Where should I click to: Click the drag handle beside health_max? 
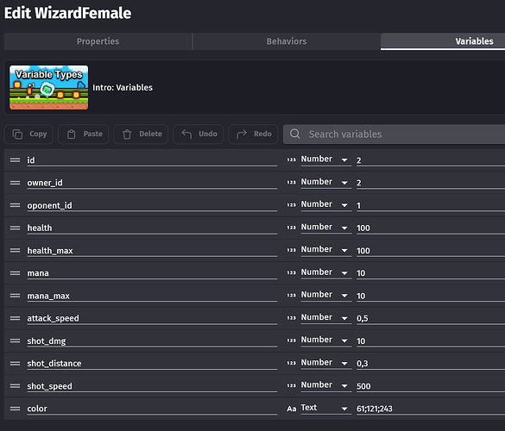point(15,250)
